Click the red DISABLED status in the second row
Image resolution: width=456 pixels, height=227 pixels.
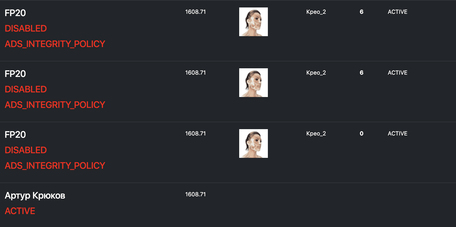26,89
